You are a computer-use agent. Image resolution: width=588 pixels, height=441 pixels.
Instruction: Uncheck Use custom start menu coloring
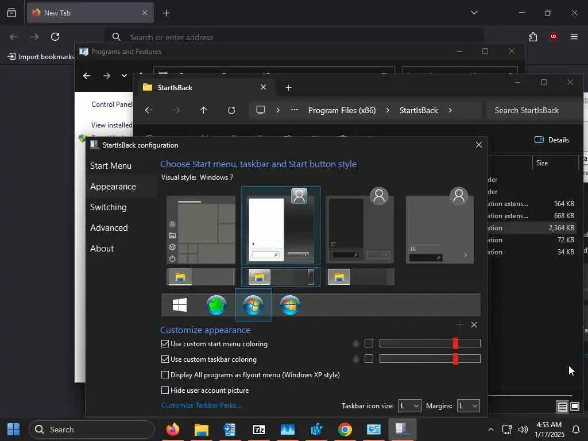(165, 343)
